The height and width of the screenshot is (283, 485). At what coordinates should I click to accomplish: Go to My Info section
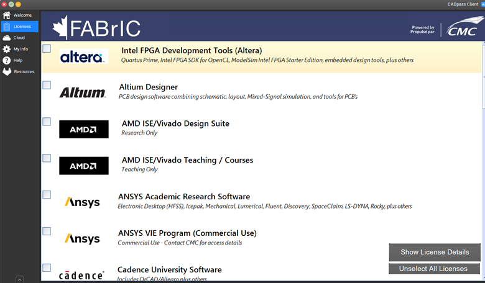[19, 49]
